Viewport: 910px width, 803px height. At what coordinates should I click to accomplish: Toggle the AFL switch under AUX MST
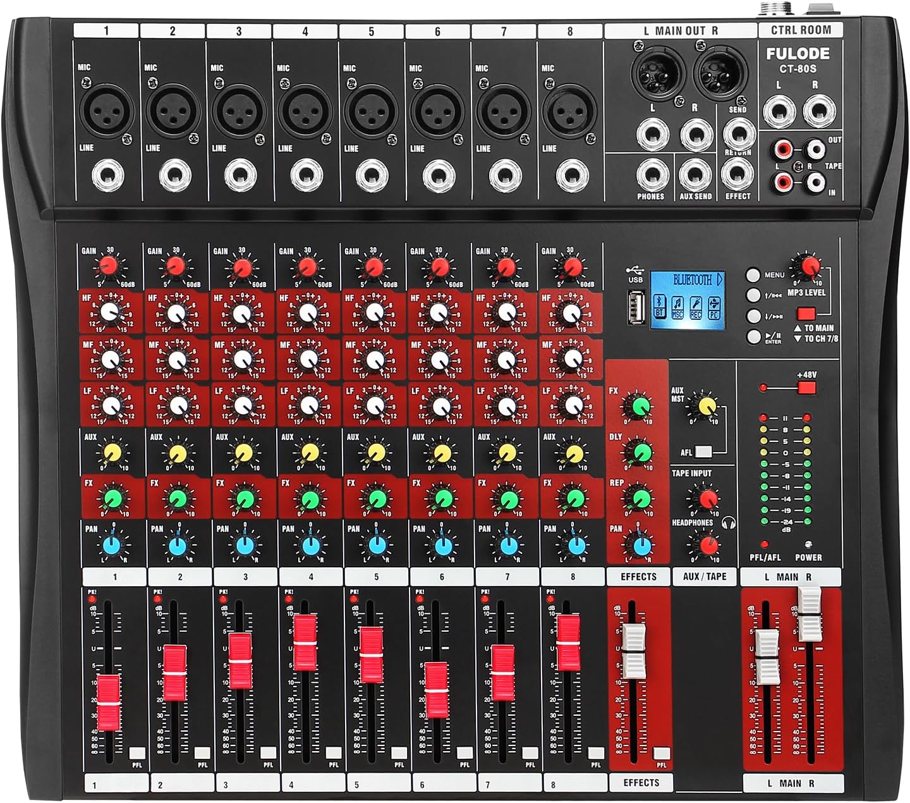click(703, 451)
